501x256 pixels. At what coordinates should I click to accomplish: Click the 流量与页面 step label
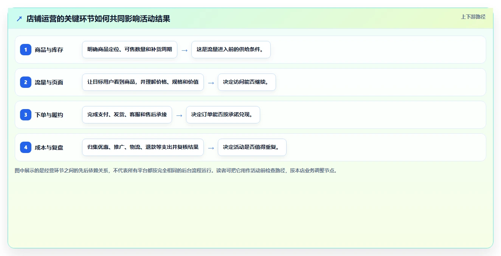(49, 82)
